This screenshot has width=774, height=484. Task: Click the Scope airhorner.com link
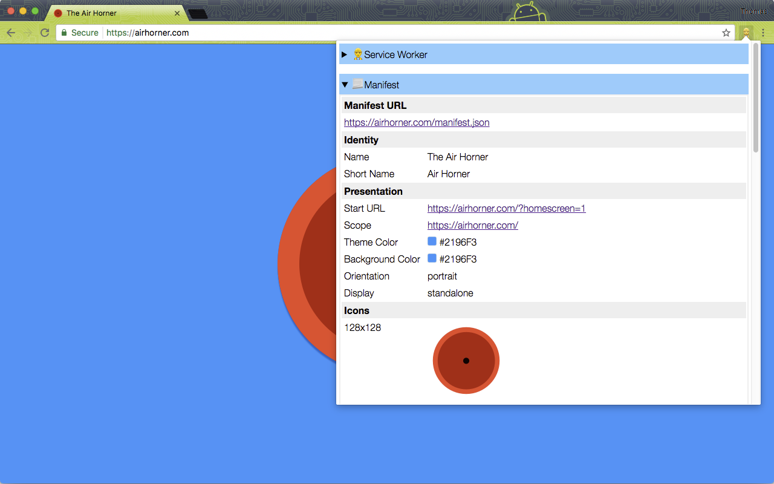tap(472, 226)
